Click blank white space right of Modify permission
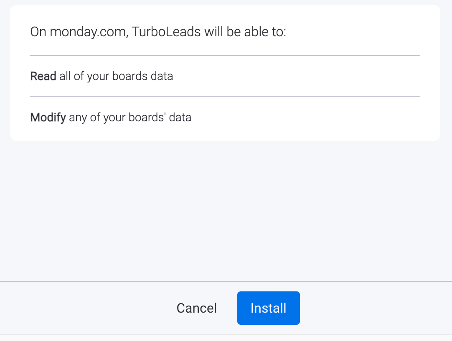Image resolution: width=452 pixels, height=341 pixels. [x=313, y=118]
